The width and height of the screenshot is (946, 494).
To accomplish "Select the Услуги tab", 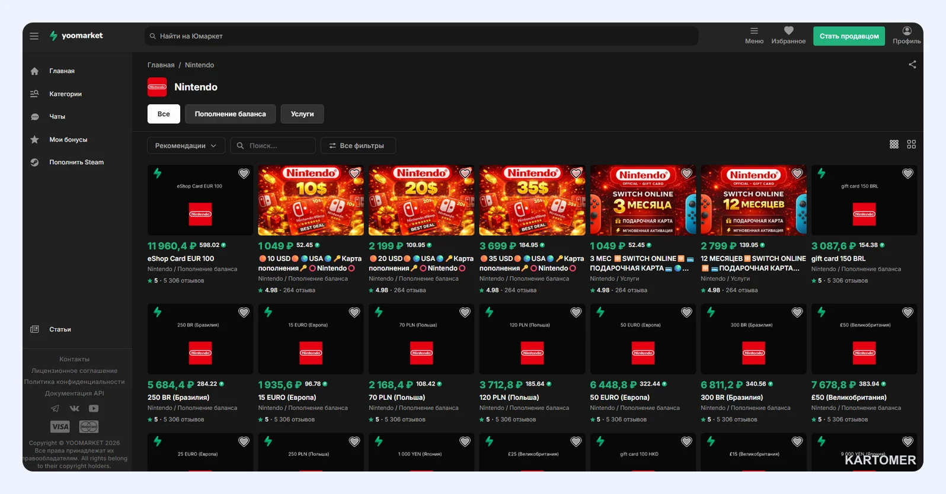I will (x=302, y=114).
